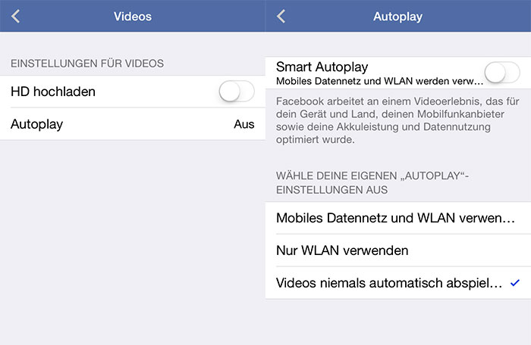This screenshot has width=531, height=345.
Task: Tap the Aus value next to Autoplay
Action: point(244,124)
